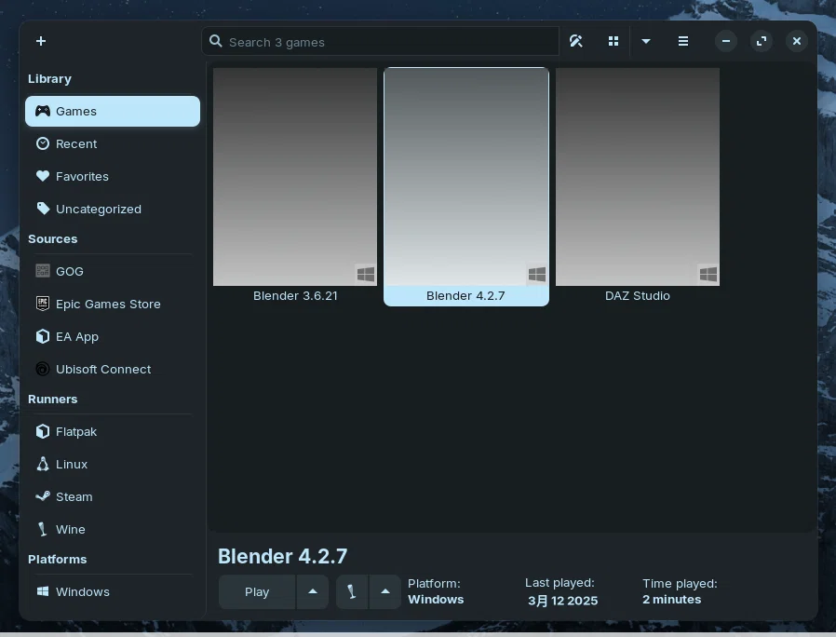Select the Linux runner
The image size is (836, 637).
coord(113,464)
